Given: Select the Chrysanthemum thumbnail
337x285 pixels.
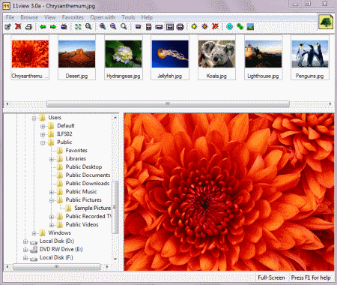Looking at the screenshot, I should [x=30, y=58].
